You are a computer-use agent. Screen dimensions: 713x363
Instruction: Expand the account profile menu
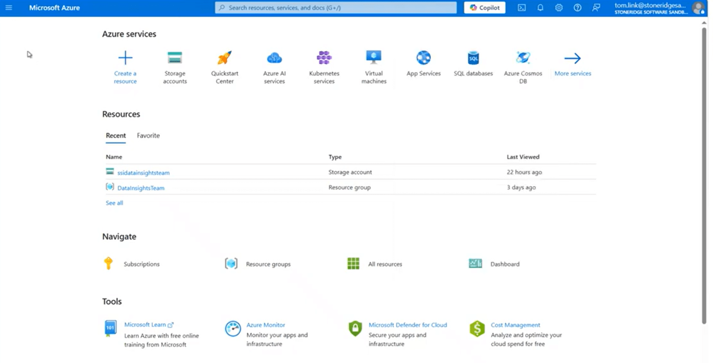coord(698,8)
